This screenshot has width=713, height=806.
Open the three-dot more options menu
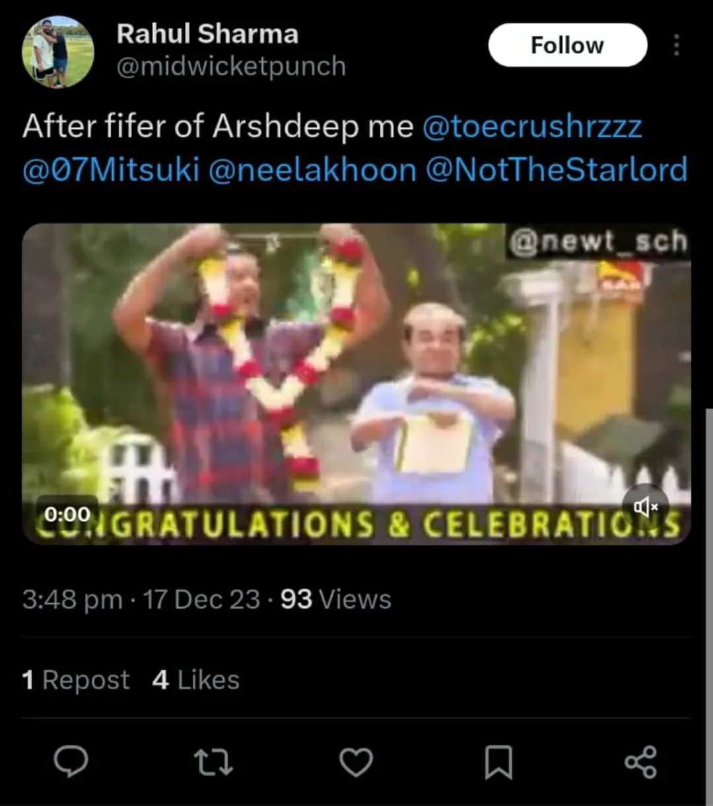click(676, 45)
